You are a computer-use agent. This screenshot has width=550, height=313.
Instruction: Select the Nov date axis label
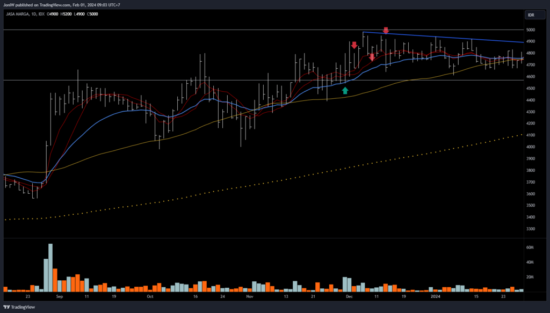(249, 296)
